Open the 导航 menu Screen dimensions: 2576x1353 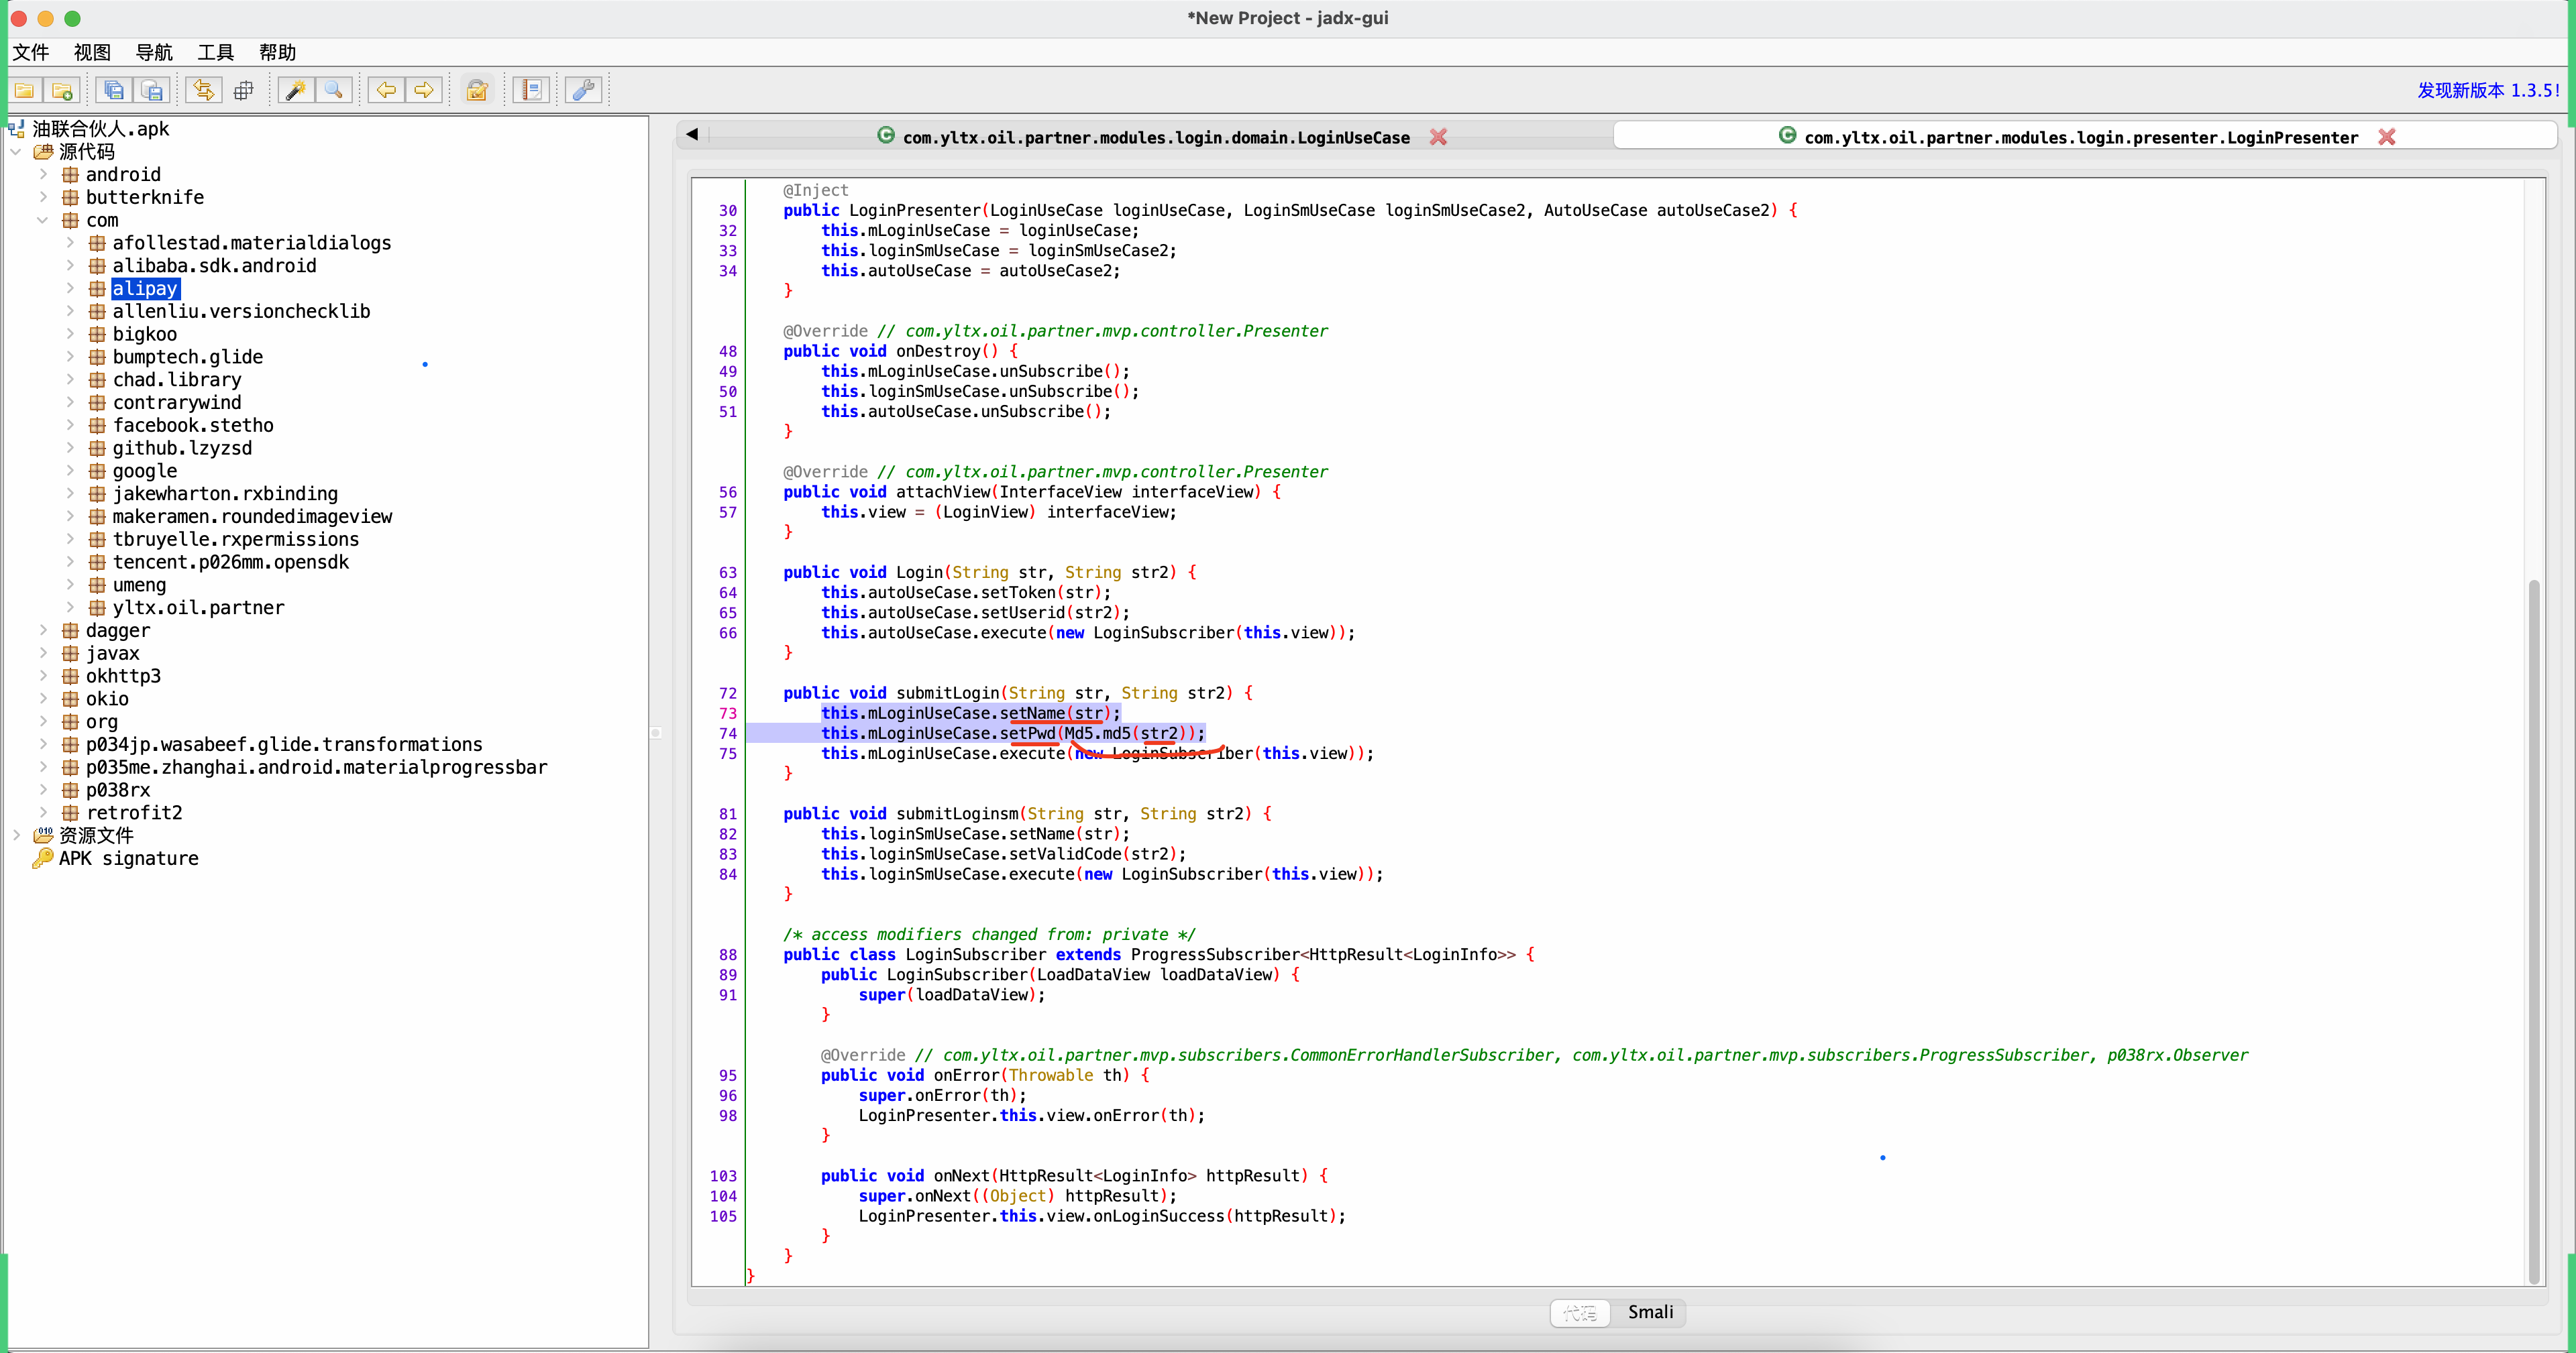[154, 52]
